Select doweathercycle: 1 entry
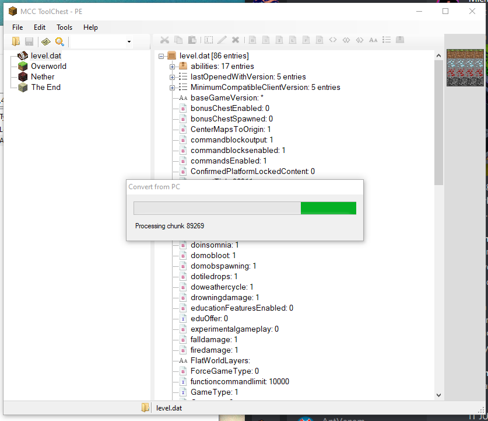Image resolution: width=488 pixels, height=421 pixels. tap(222, 287)
